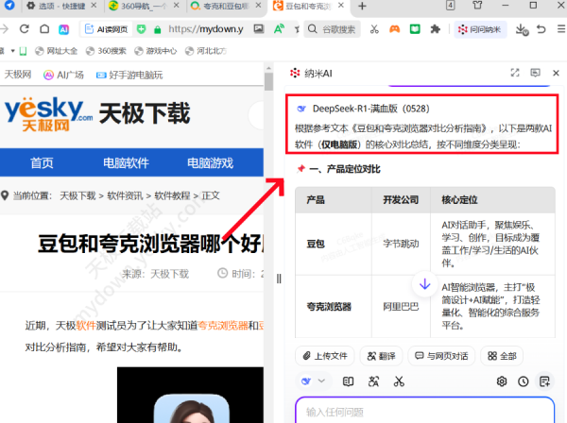
Task: Click the reading mode book icon
Action: [348, 381]
